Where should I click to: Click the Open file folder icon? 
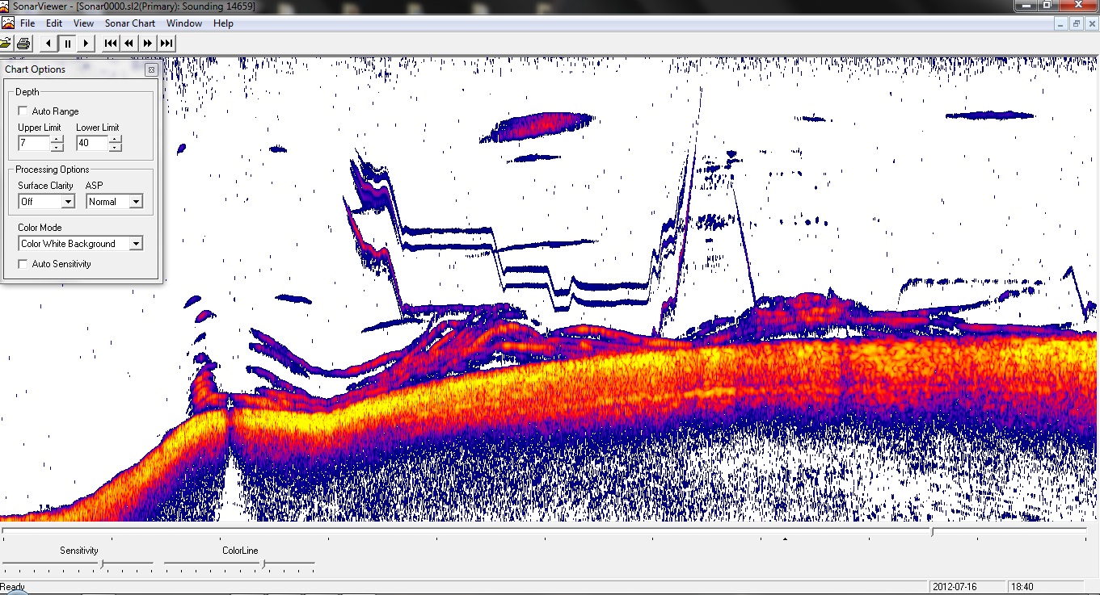pyautogui.click(x=6, y=43)
